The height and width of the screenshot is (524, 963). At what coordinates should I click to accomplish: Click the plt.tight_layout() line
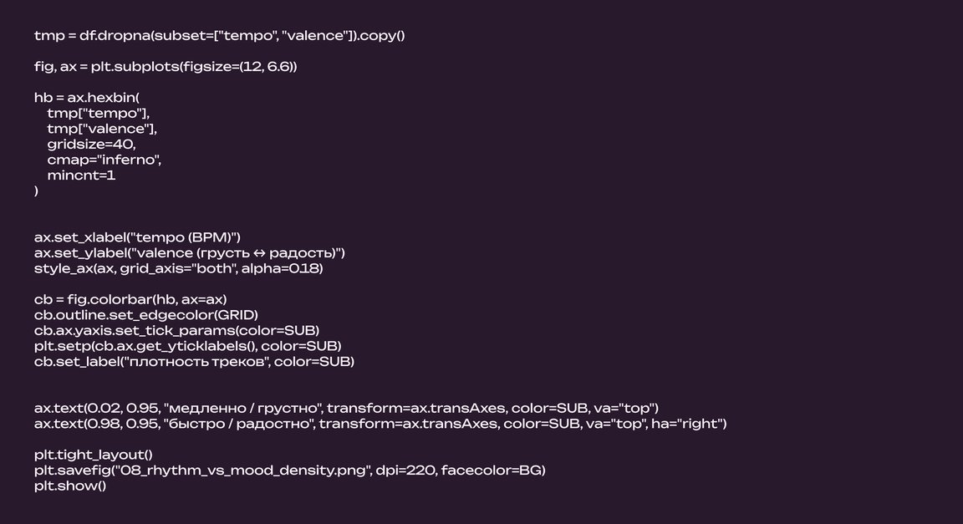click(94, 455)
